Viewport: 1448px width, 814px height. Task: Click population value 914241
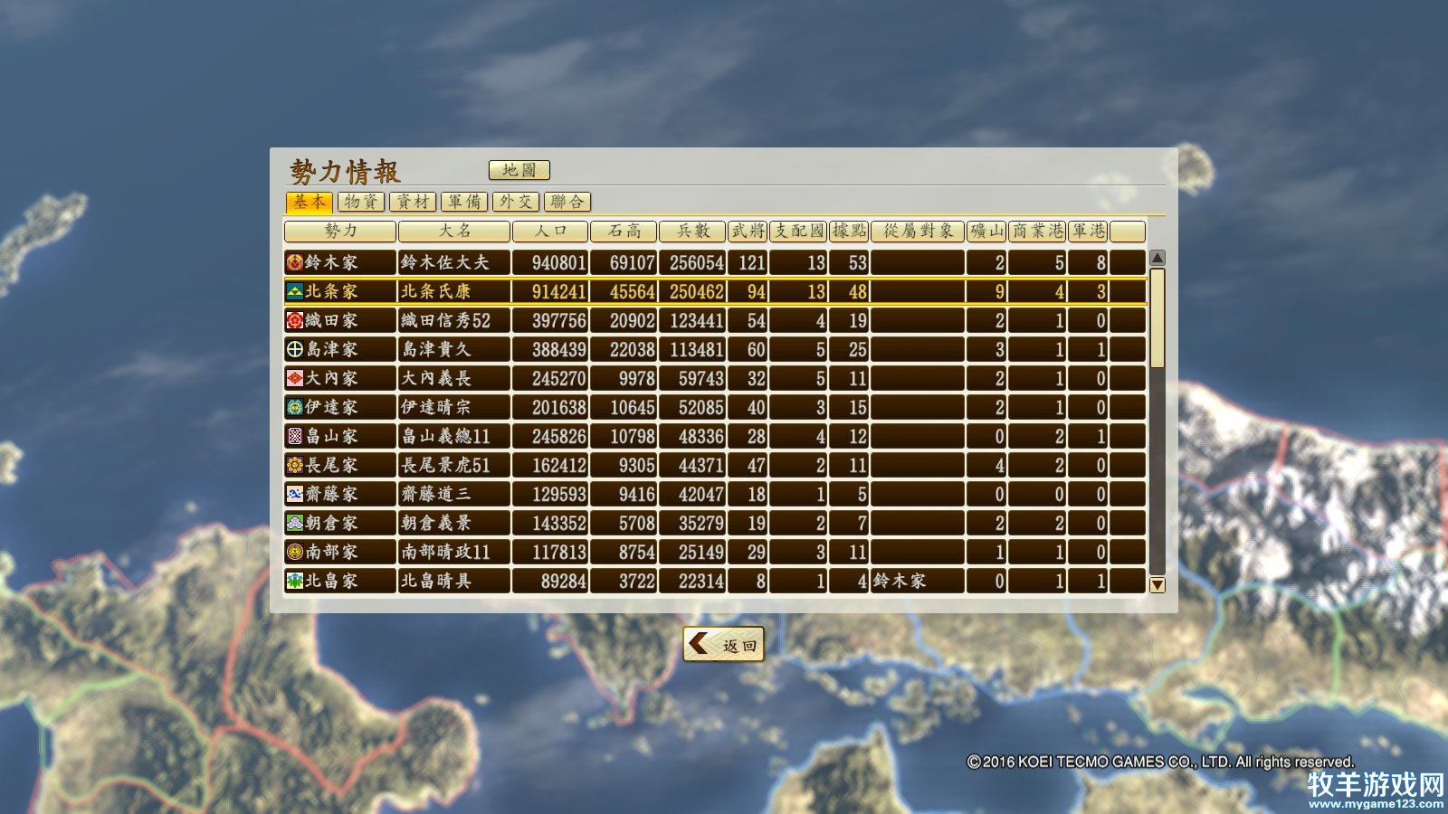pos(559,291)
